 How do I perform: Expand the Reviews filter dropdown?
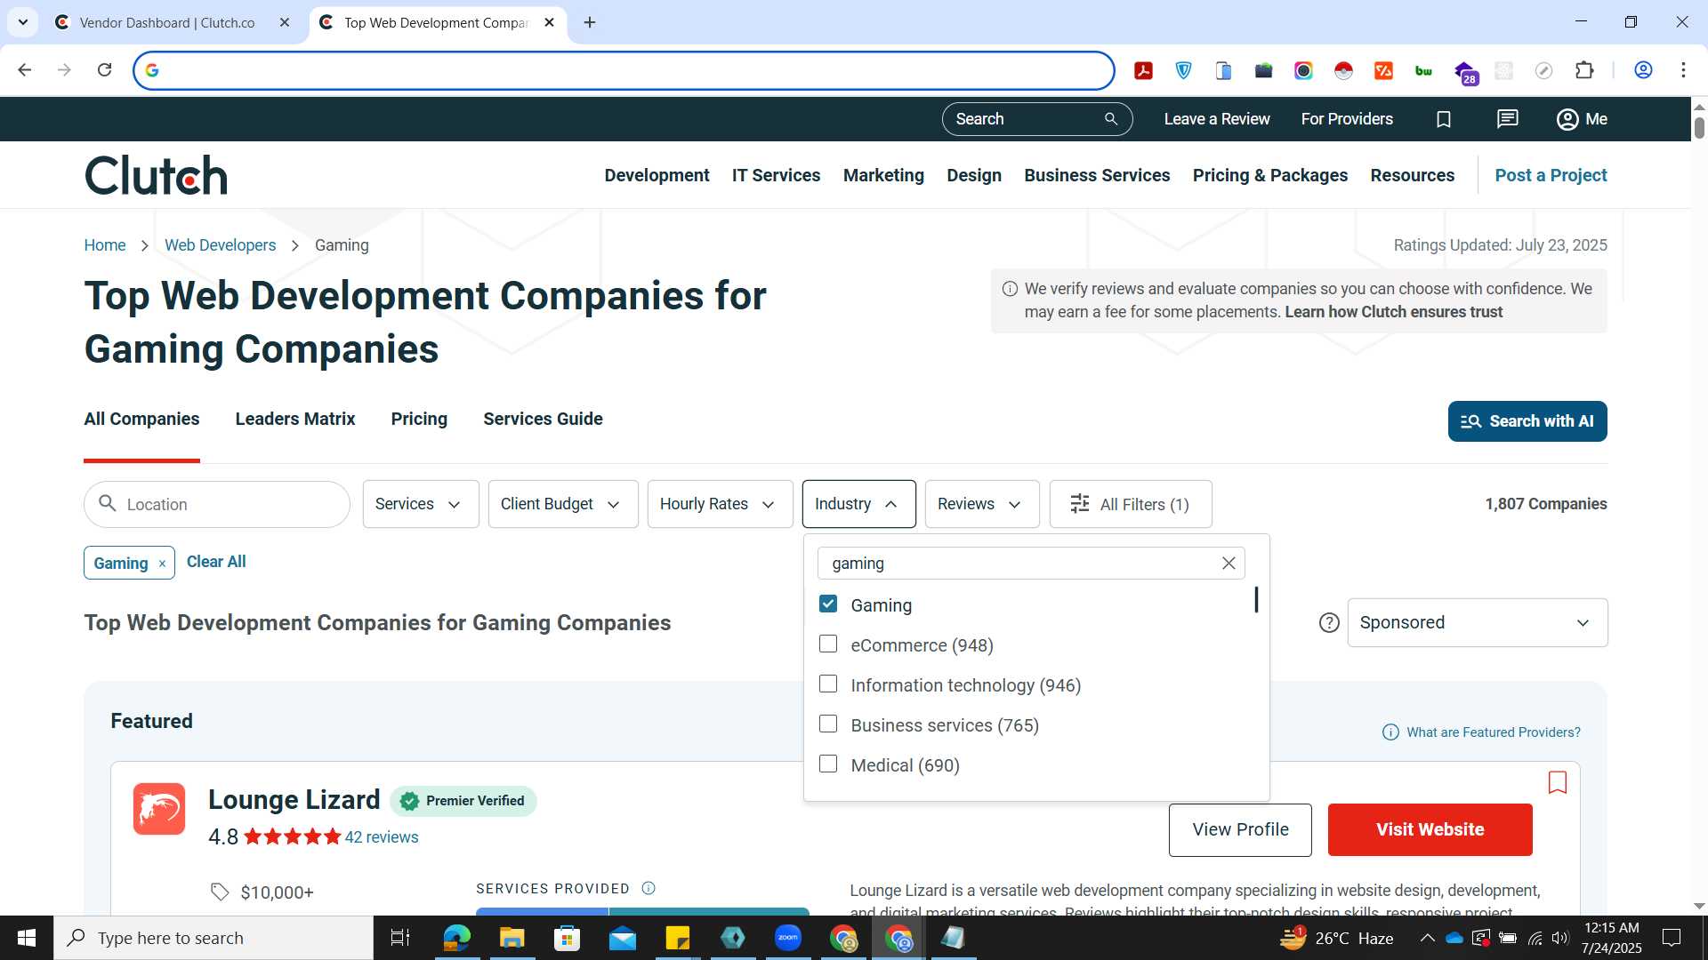982,504
